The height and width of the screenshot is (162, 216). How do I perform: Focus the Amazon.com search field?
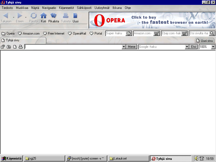click(x=143, y=33)
